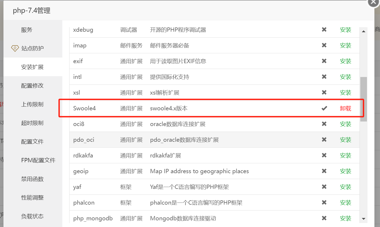Open the 配置文件 sidebar tab
Viewport: 380px width, 227px height.
(x=33, y=141)
